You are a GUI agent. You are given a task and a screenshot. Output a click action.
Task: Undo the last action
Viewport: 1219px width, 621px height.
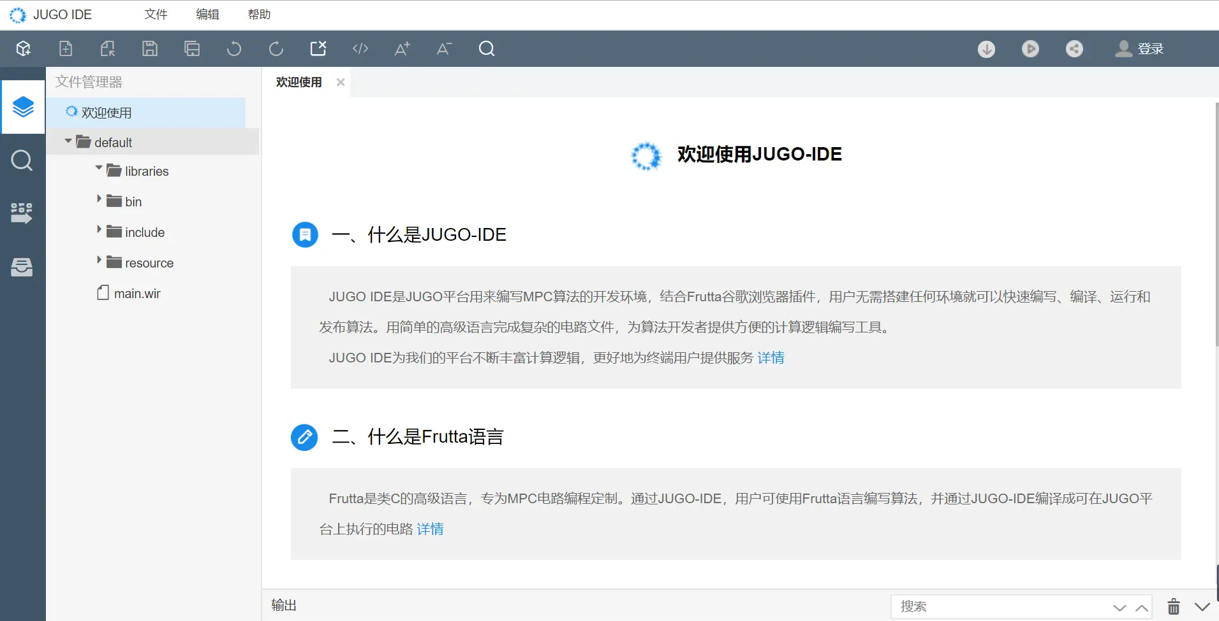234,48
